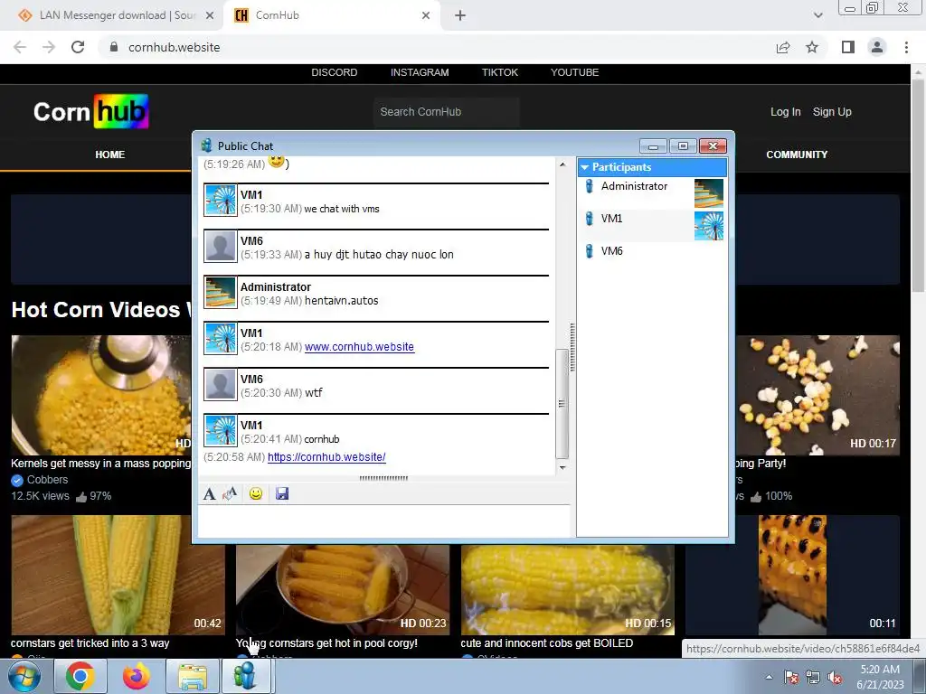Open the cobs get BOILED video thumbnail

pyautogui.click(x=568, y=589)
